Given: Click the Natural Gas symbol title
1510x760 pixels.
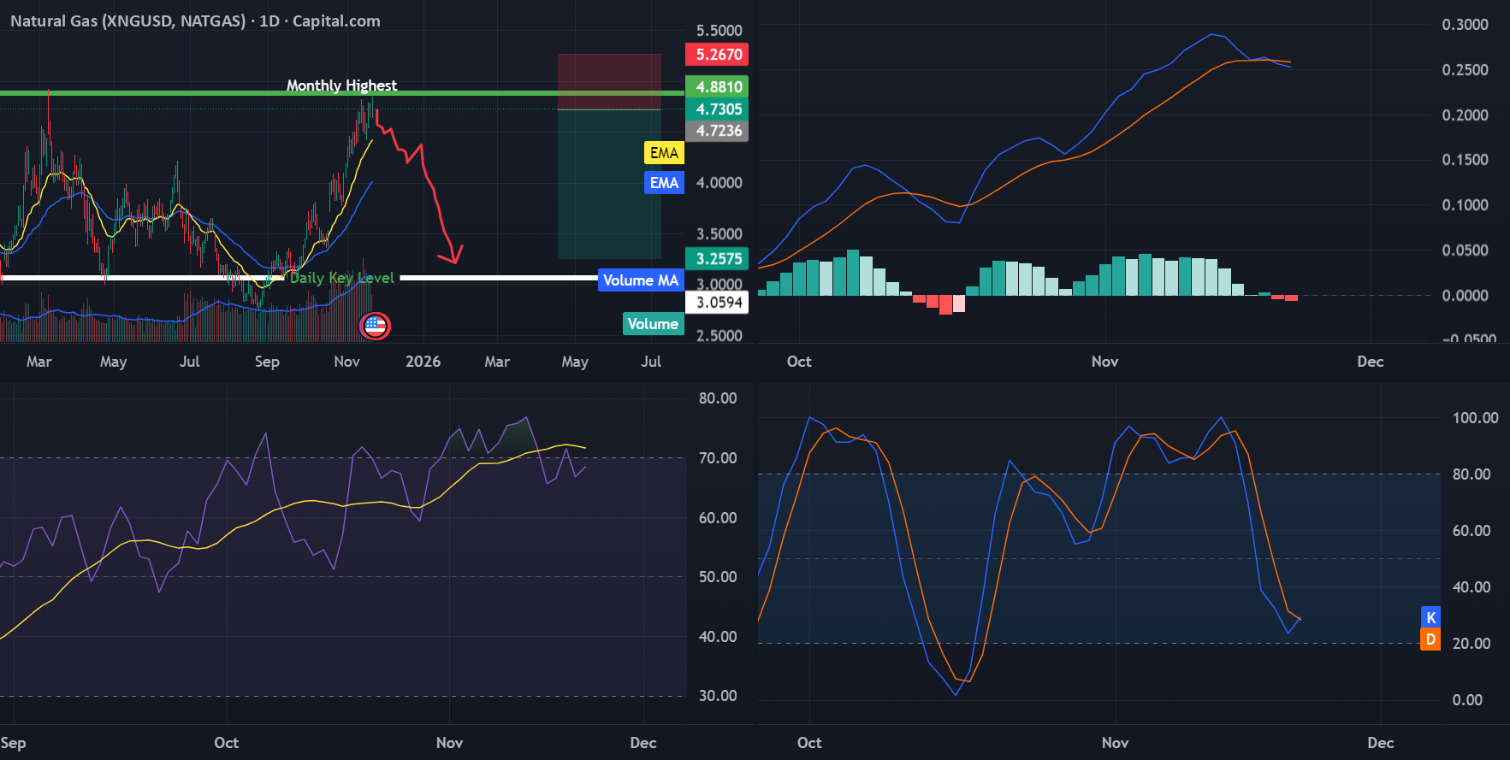Looking at the screenshot, I should point(195,21).
